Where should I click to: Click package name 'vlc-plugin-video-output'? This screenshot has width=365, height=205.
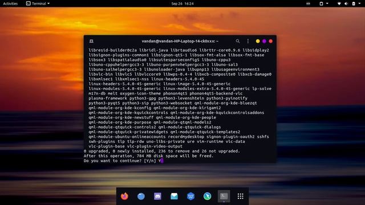point(155,146)
